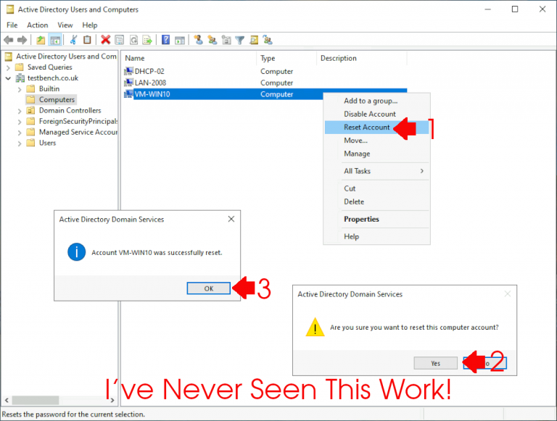Open the Action menu
Image resolution: width=557 pixels, height=421 pixels.
pyautogui.click(x=38, y=25)
